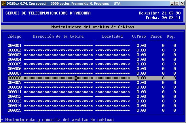Click the highlighted code 000008
The width and height of the screenshot is (186, 123).
point(14,78)
